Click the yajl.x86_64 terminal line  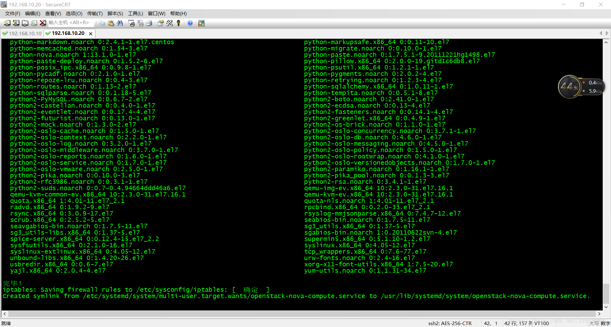58,270
